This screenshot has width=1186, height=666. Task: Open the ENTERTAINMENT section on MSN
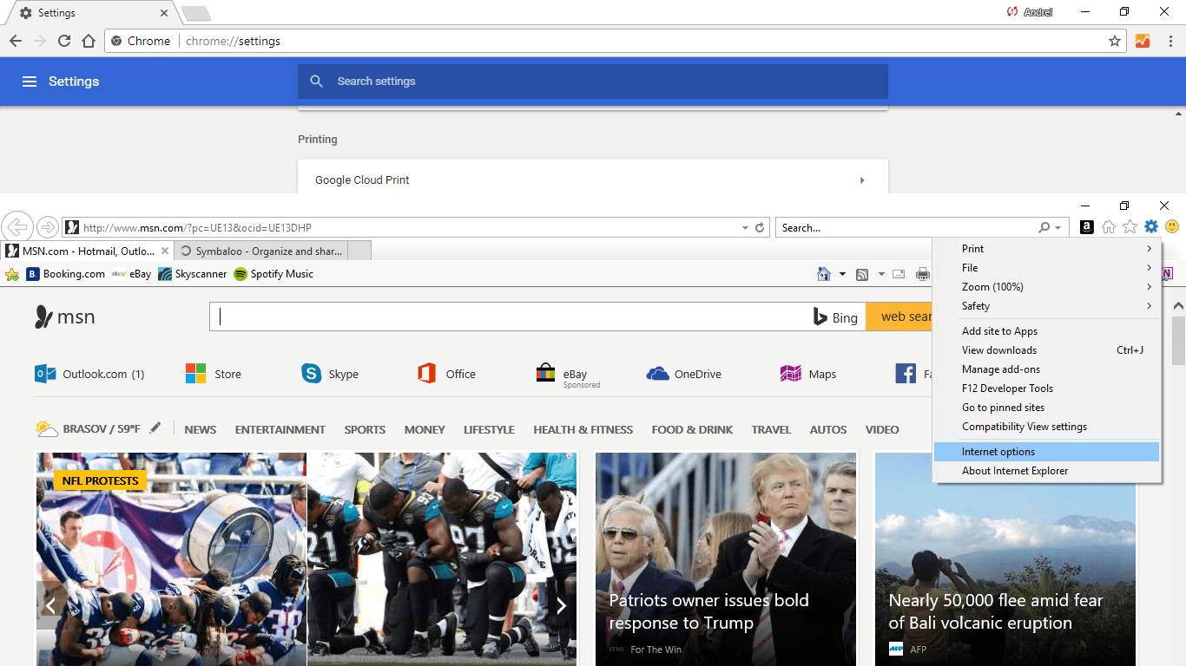280,429
